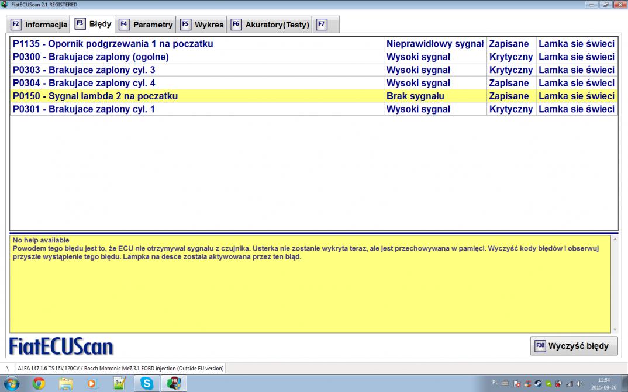The width and height of the screenshot is (628, 392).
Task: Open the Akuratory(Testy) tab
Action: [x=270, y=25]
